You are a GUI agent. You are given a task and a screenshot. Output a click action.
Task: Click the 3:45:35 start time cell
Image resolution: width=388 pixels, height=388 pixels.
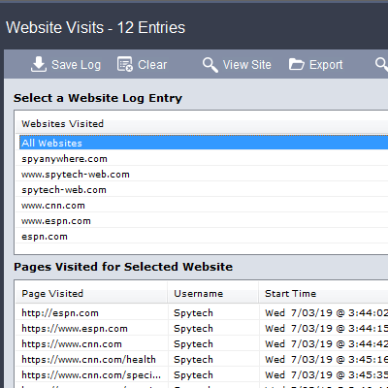pyautogui.click(x=326, y=374)
